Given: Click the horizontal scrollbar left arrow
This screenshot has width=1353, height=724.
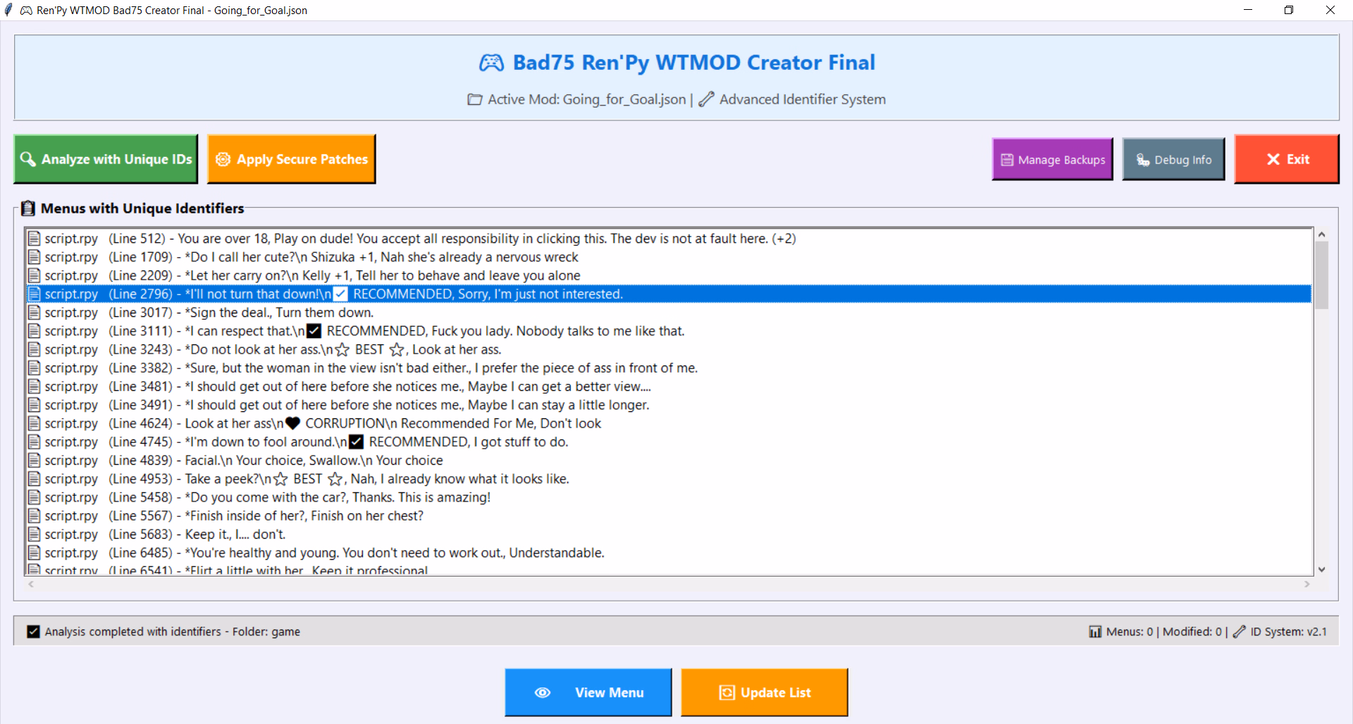Looking at the screenshot, I should 31,585.
